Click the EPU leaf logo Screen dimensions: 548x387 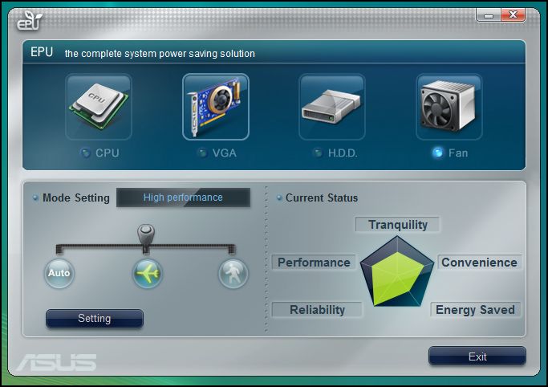click(x=30, y=21)
